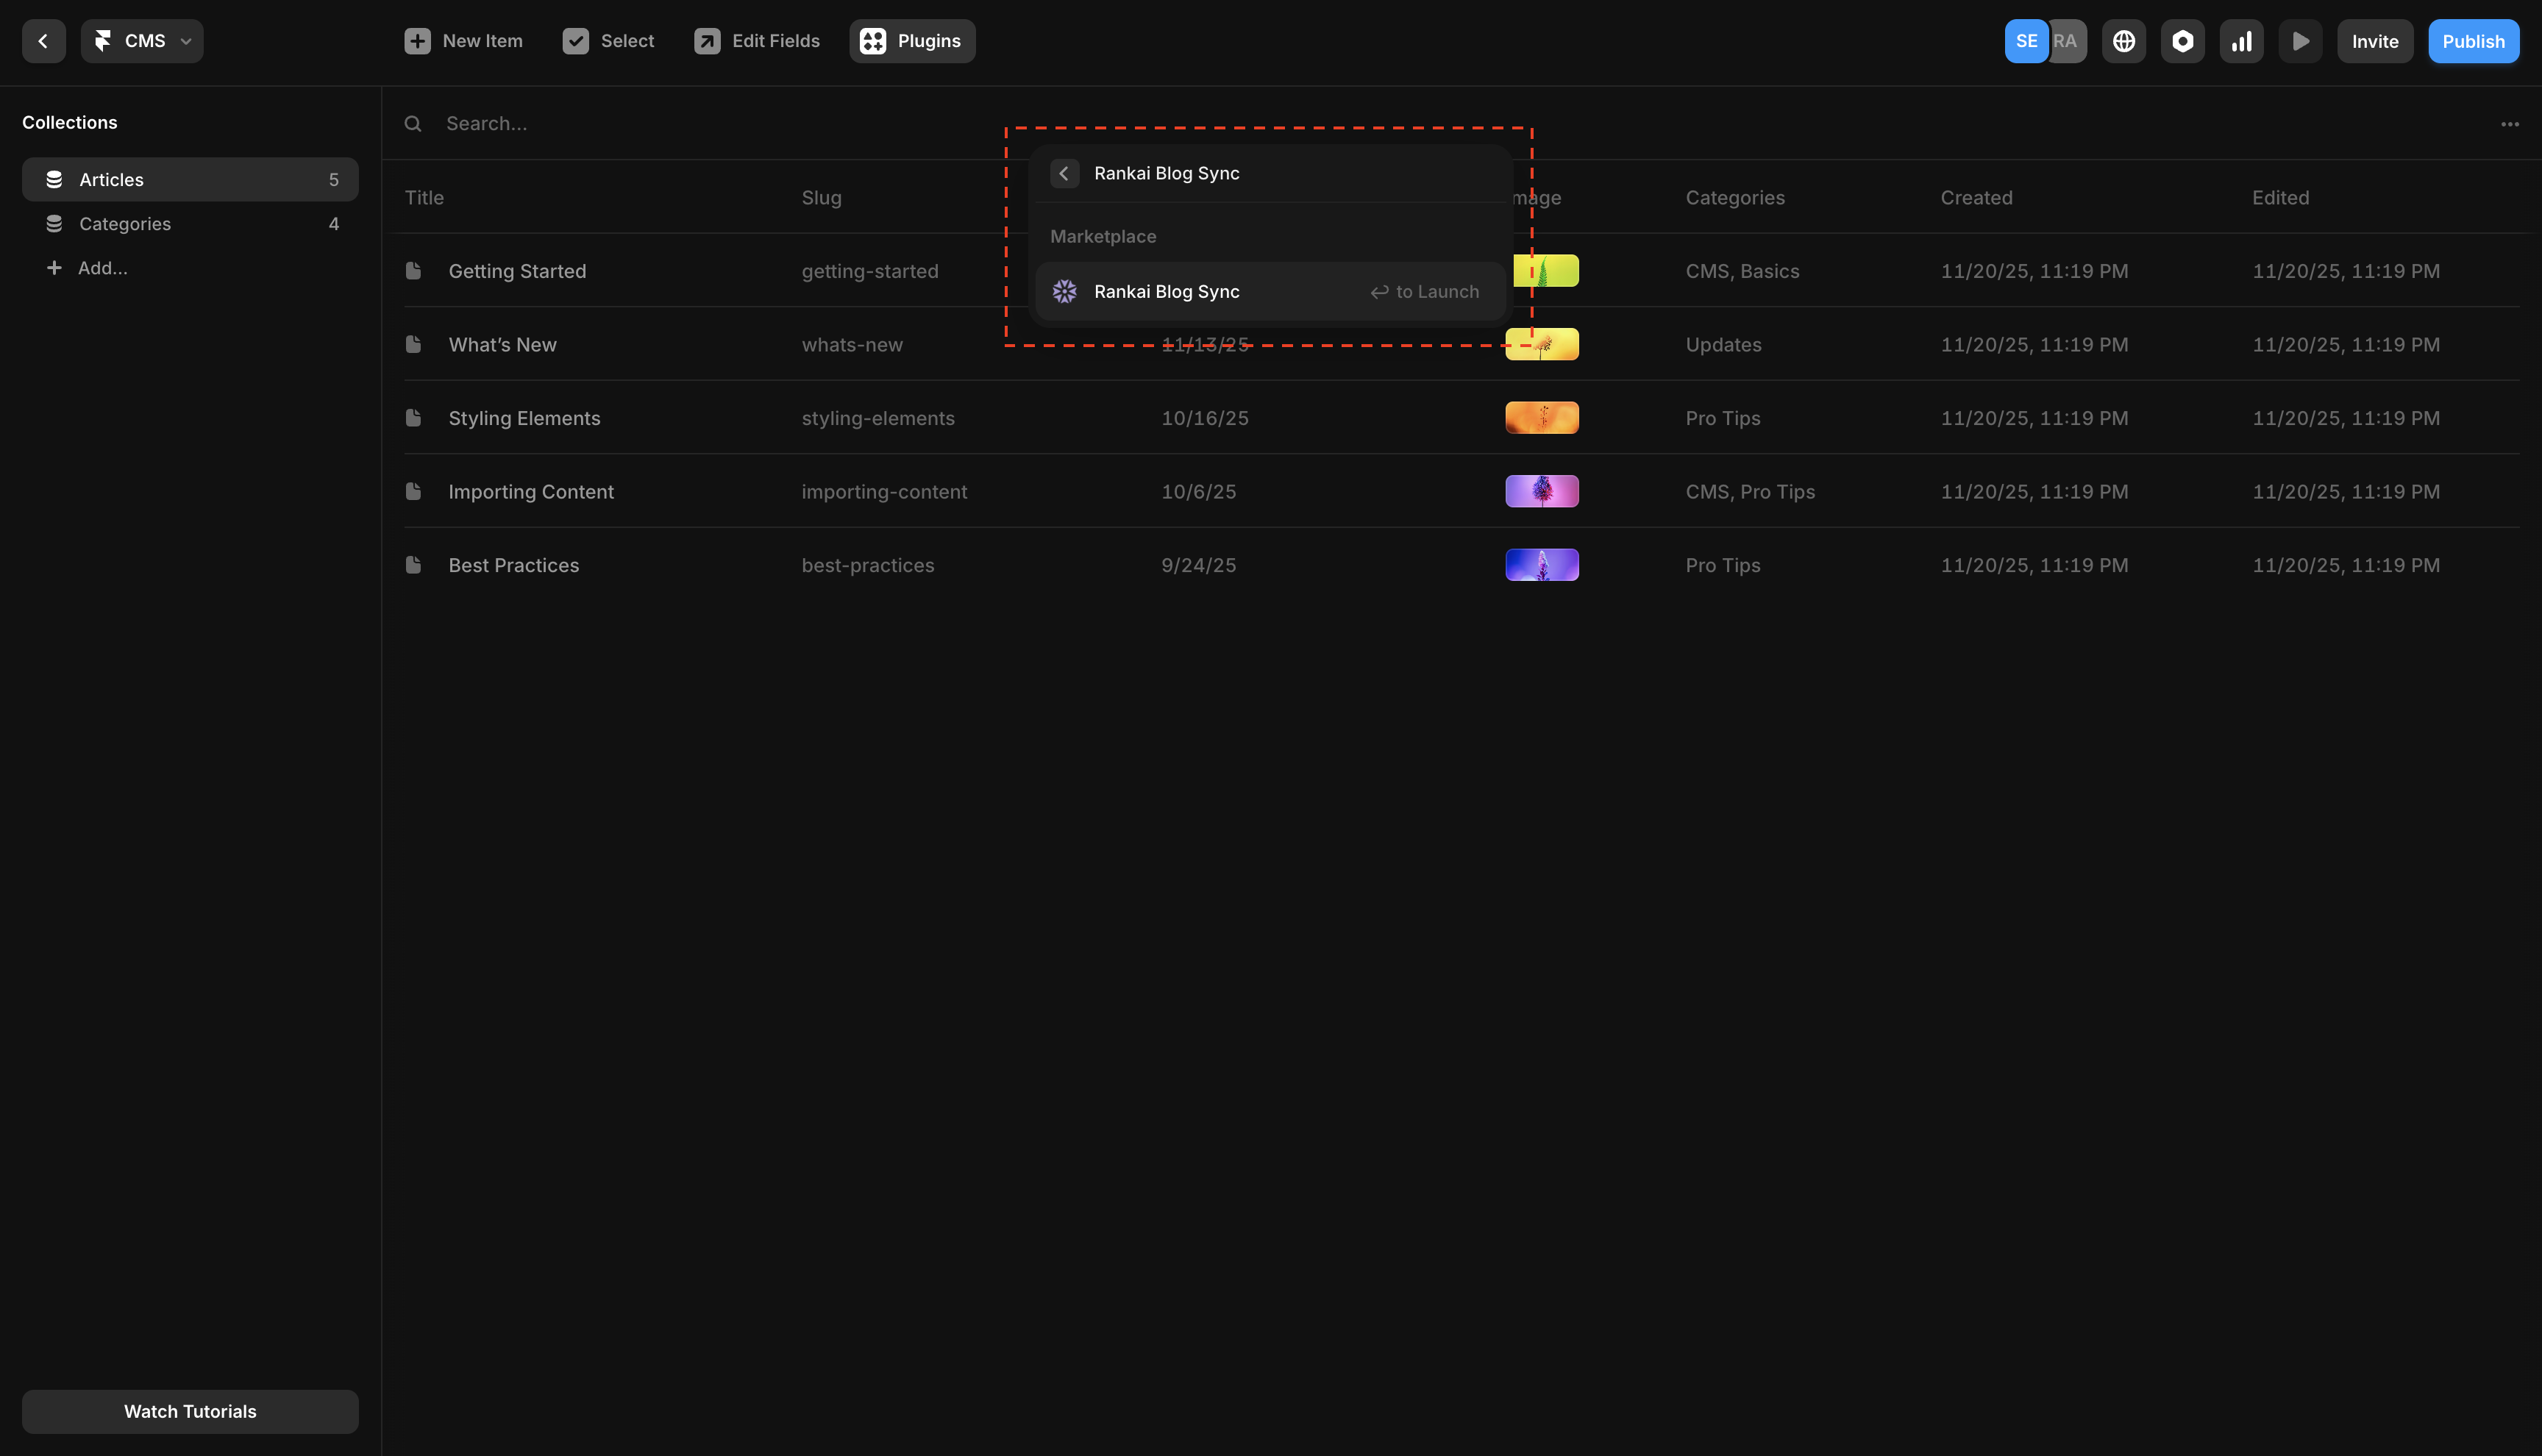2542x1456 pixels.
Task: Toggle Select mode for CMS items
Action: click(608, 41)
